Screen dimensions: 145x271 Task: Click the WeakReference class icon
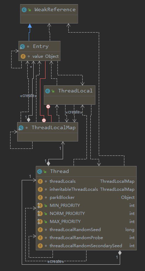24,10
